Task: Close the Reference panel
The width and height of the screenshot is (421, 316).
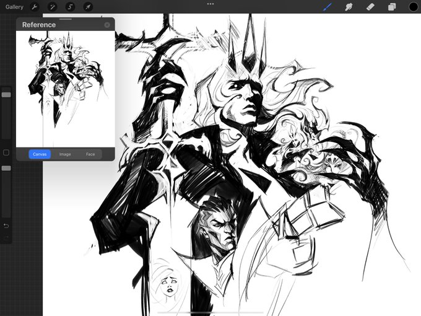Action: point(107,25)
